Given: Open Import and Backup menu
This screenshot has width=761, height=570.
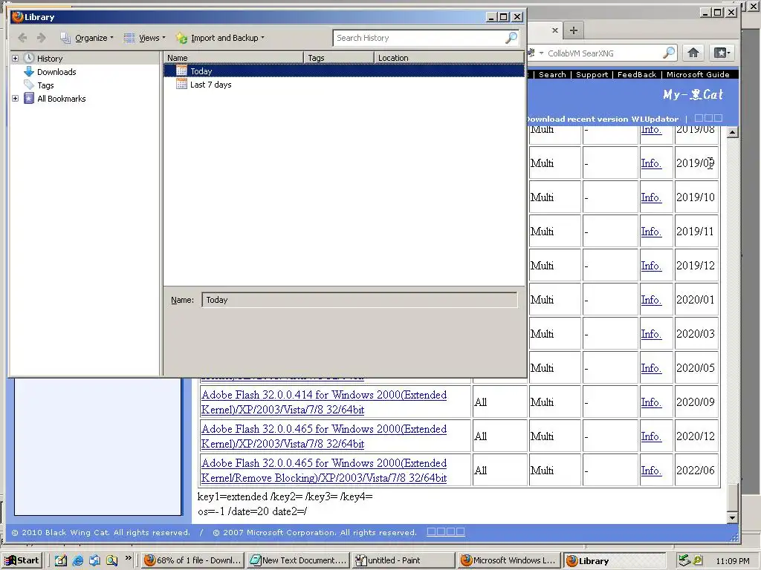Looking at the screenshot, I should pyautogui.click(x=220, y=38).
